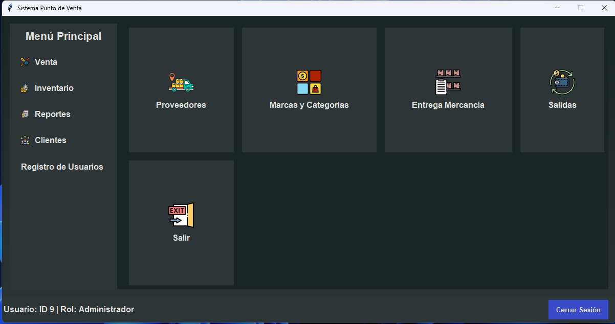Viewport: 615px width, 324px height.
Task: Close the Sistema Punto de Venta window
Action: coord(604,8)
